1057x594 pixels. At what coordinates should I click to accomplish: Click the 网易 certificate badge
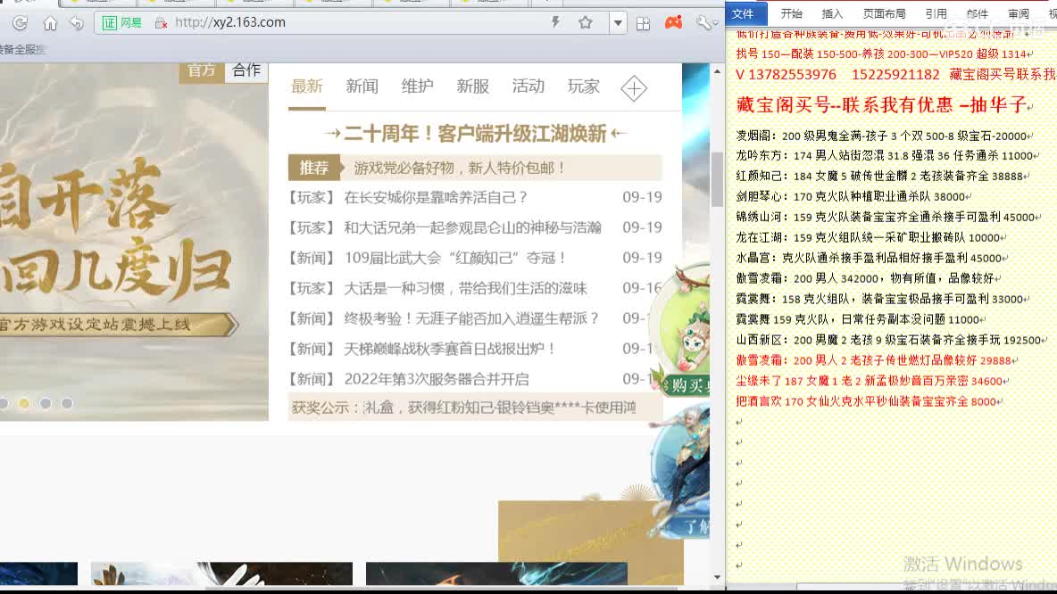coord(122,22)
